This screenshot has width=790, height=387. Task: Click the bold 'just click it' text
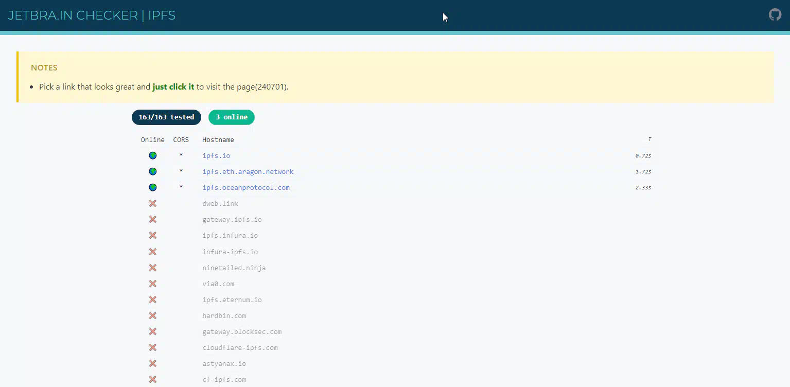coord(173,86)
